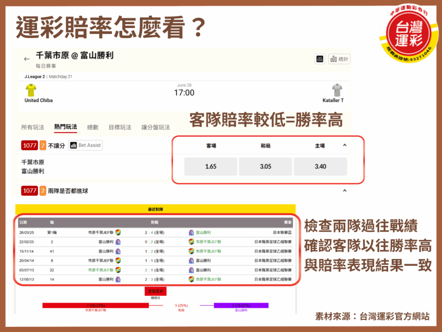Image resolution: width=442 pixels, height=332 pixels.
Task: Click the purple 2 (16.67%) win bar
Action: tap(241, 306)
